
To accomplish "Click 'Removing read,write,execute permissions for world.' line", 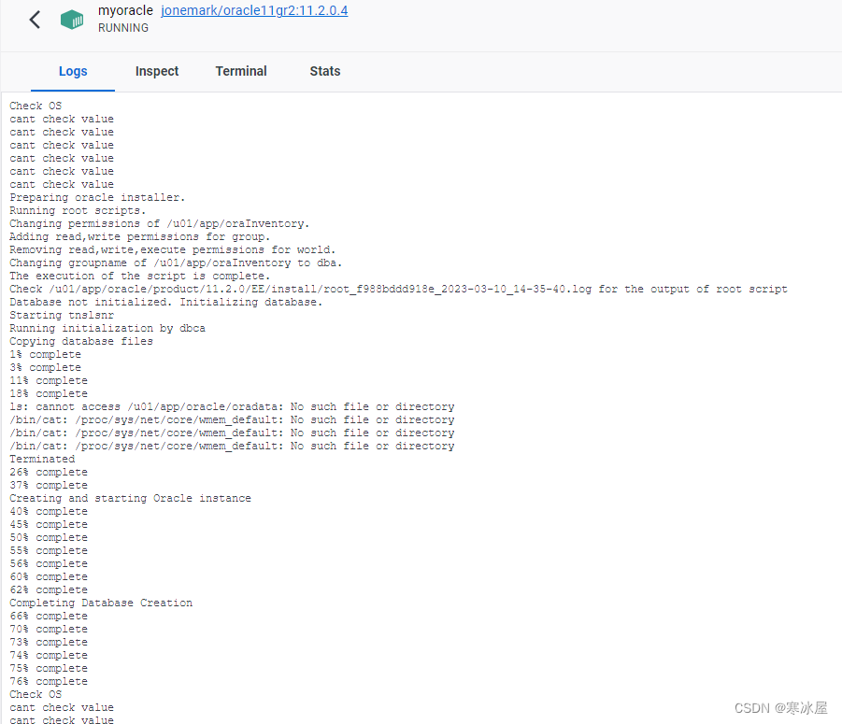I will click(172, 249).
